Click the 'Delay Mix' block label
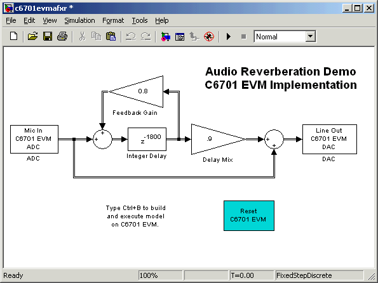This screenshot has height=283, width=378. [218, 160]
